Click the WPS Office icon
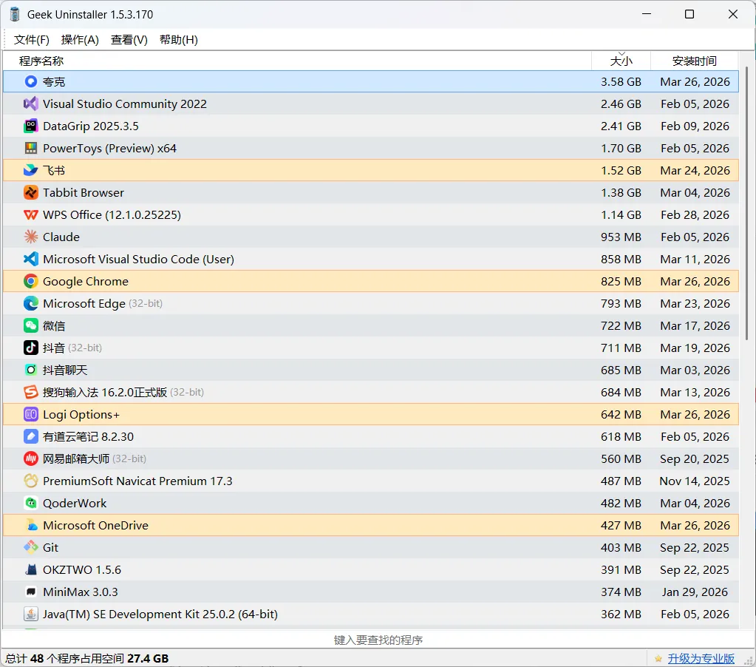 tap(31, 214)
